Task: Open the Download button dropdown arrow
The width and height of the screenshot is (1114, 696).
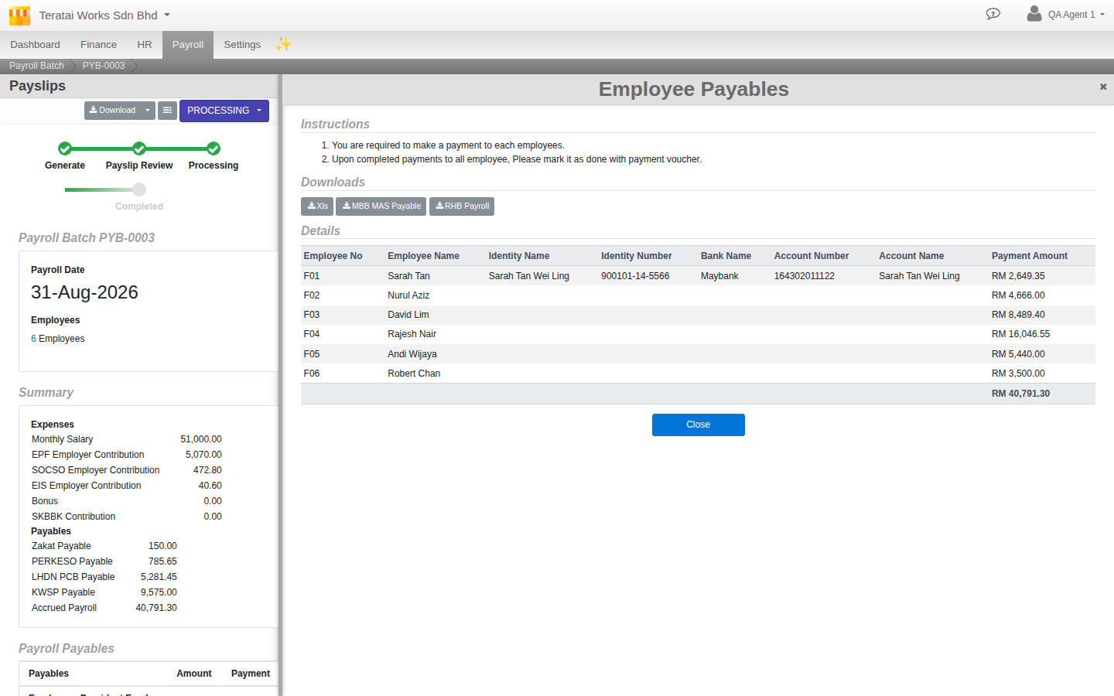Action: [x=148, y=111]
